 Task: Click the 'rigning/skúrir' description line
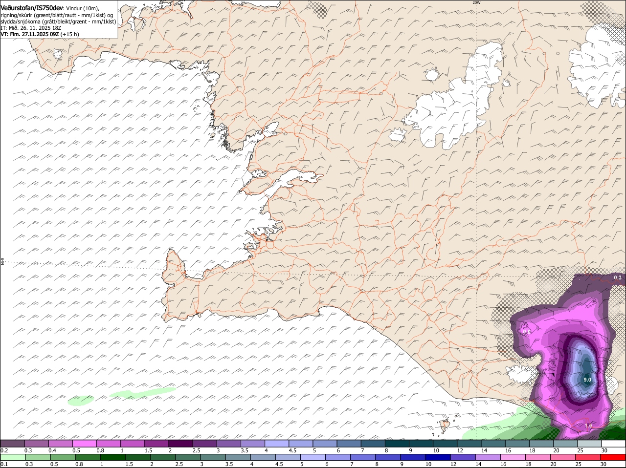tap(57, 15)
